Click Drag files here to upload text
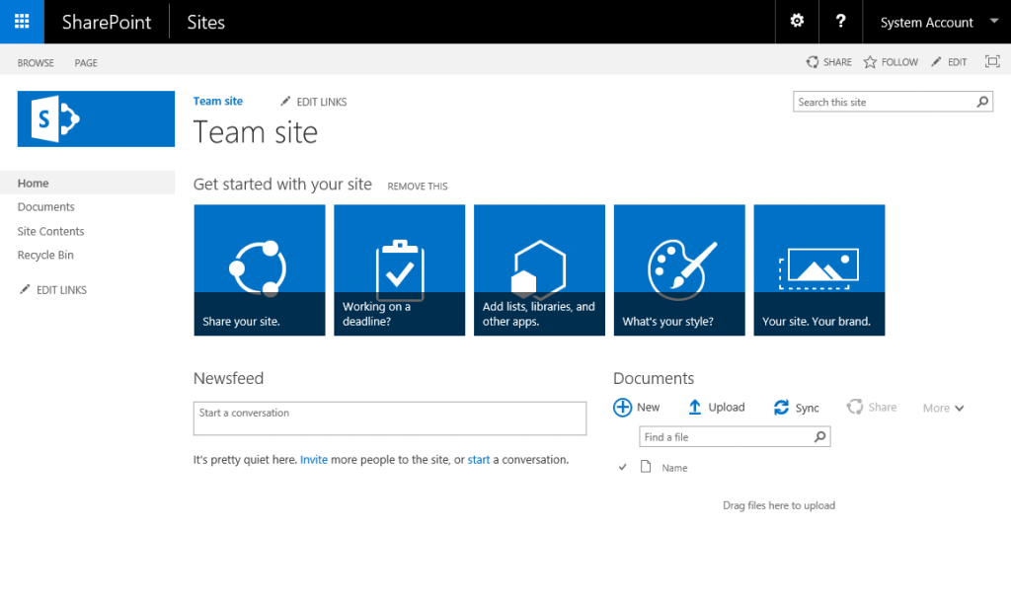The width and height of the screenshot is (1011, 607). click(779, 505)
